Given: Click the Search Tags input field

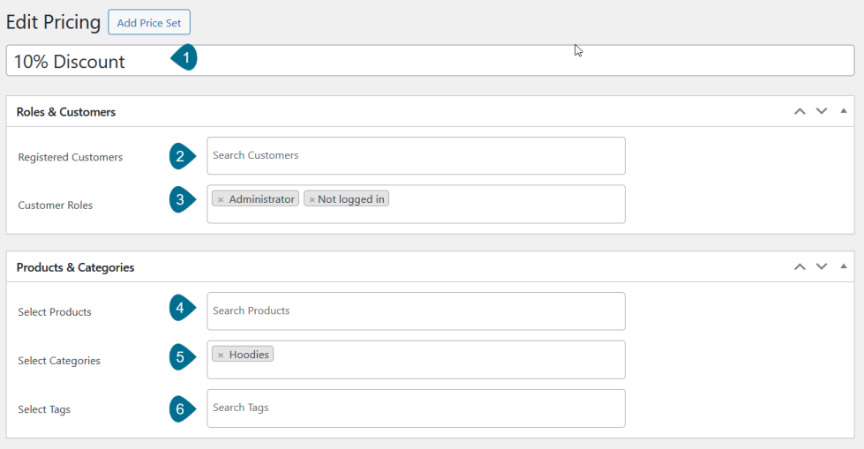Looking at the screenshot, I should [416, 408].
